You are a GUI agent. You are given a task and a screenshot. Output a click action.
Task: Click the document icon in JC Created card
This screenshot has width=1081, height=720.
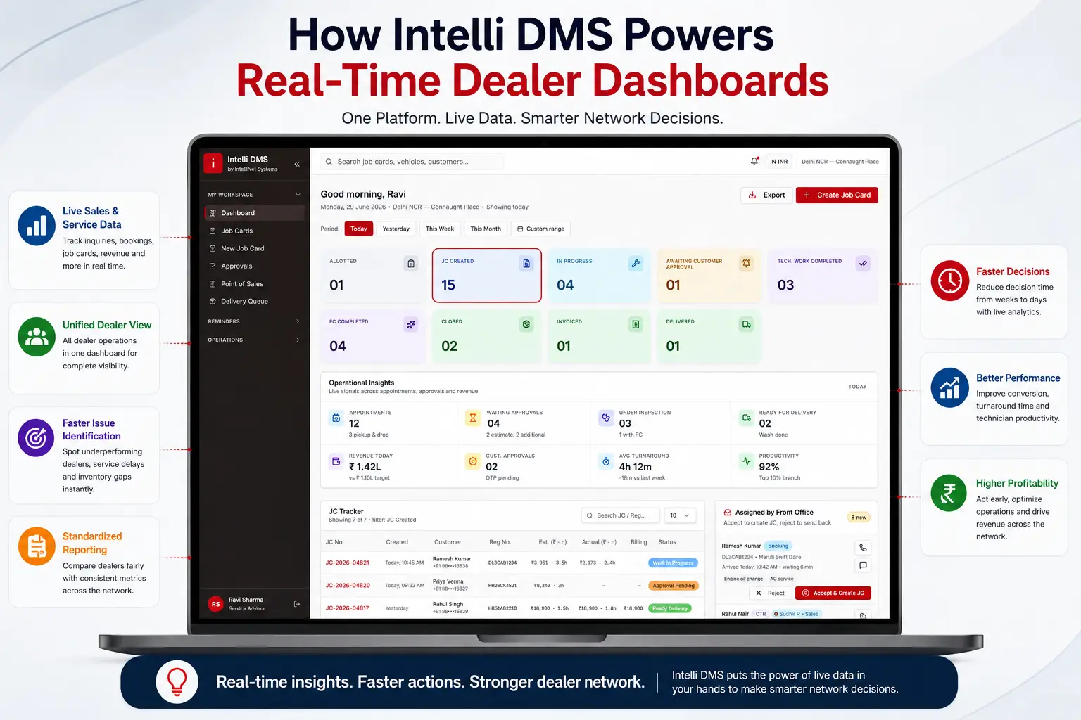coord(526,264)
